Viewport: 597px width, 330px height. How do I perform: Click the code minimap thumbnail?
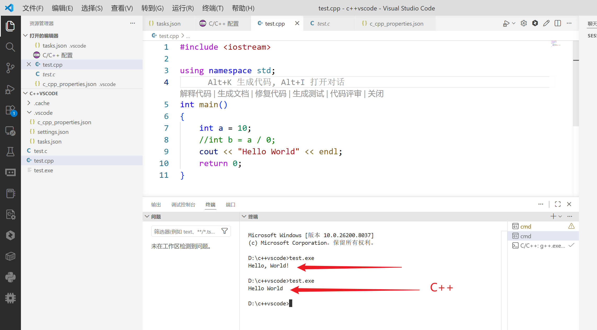pos(556,43)
